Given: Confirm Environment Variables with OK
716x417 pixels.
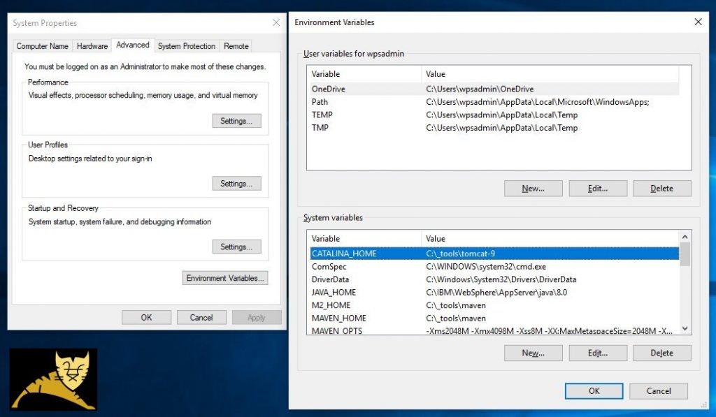Looking at the screenshot, I should 594,391.
